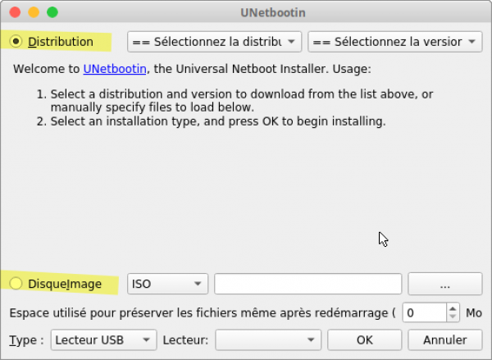Select the Distribution radio button

pyautogui.click(x=16, y=41)
